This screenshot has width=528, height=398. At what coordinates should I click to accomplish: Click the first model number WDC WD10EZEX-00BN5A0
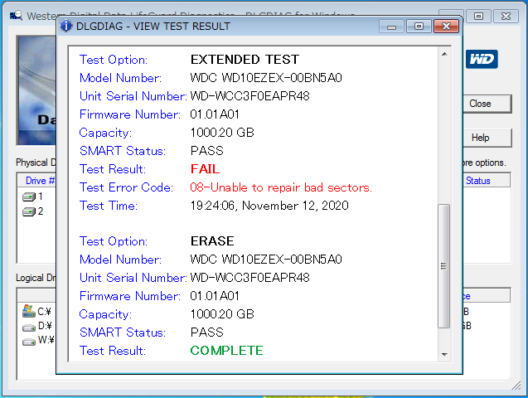(x=266, y=78)
